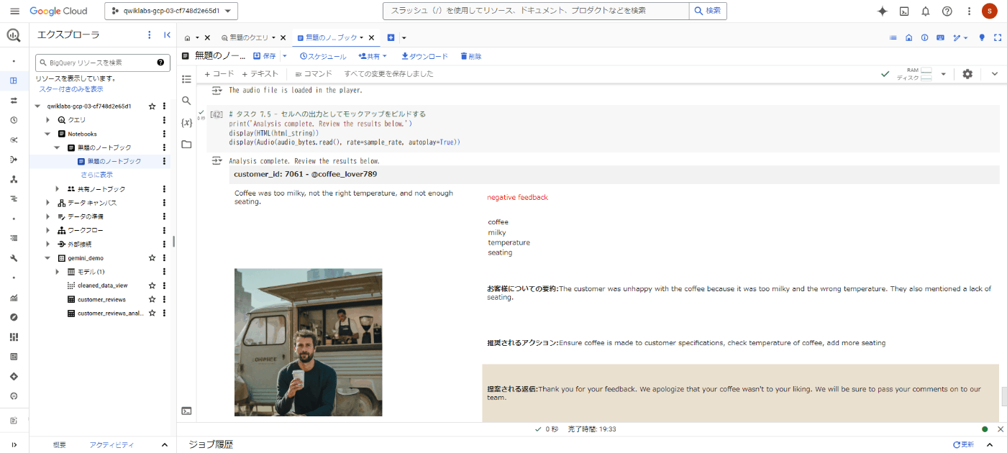Open notebook find and replace search icon

coord(187,101)
